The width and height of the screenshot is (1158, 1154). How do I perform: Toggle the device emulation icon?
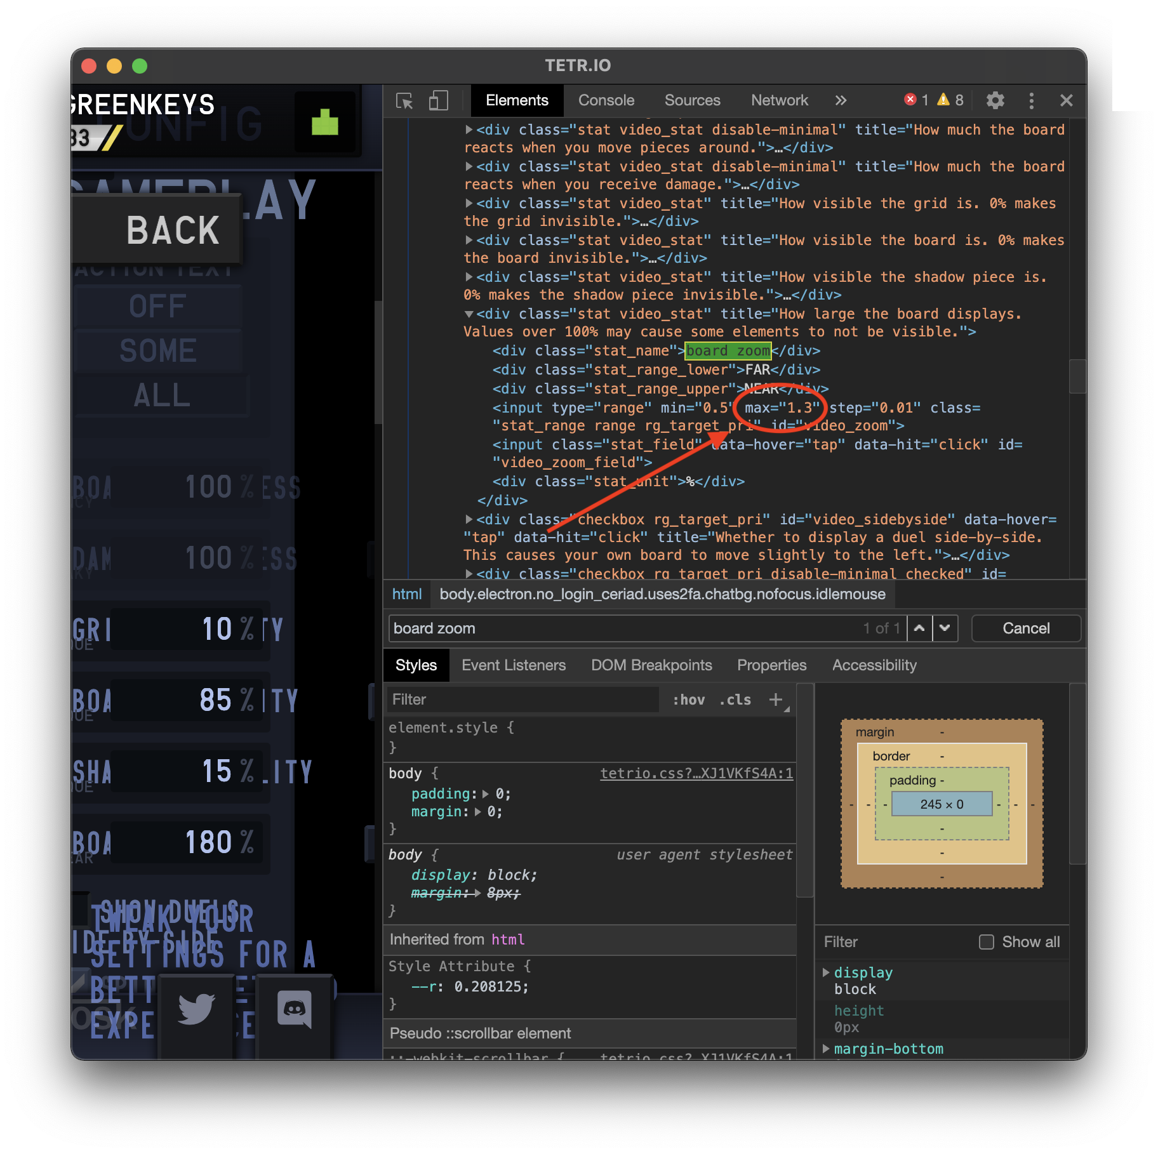click(437, 100)
